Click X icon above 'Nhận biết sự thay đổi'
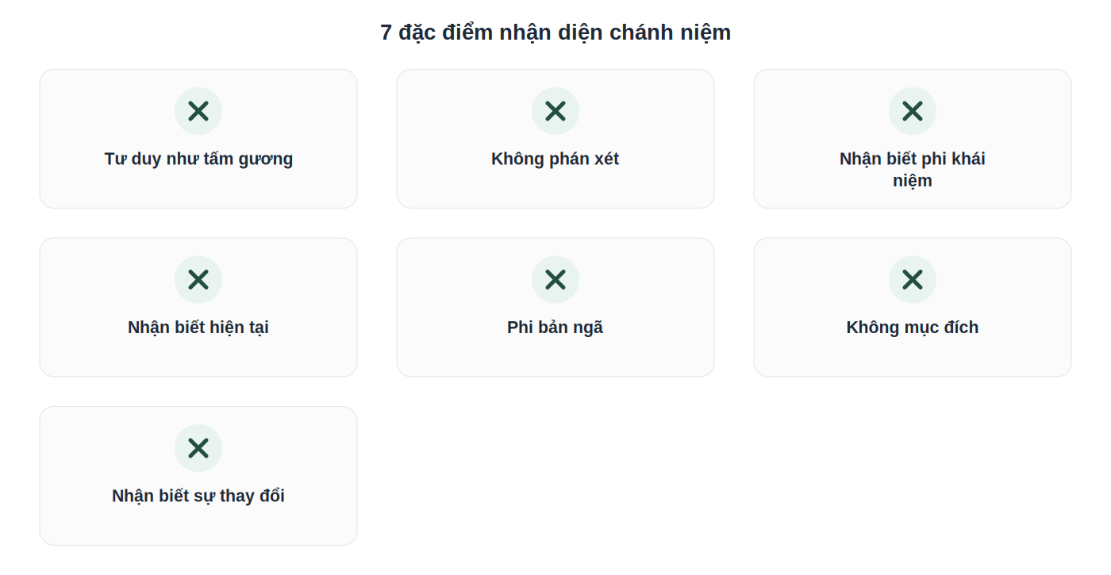Screen dimensions: 1111x575 (x=198, y=448)
